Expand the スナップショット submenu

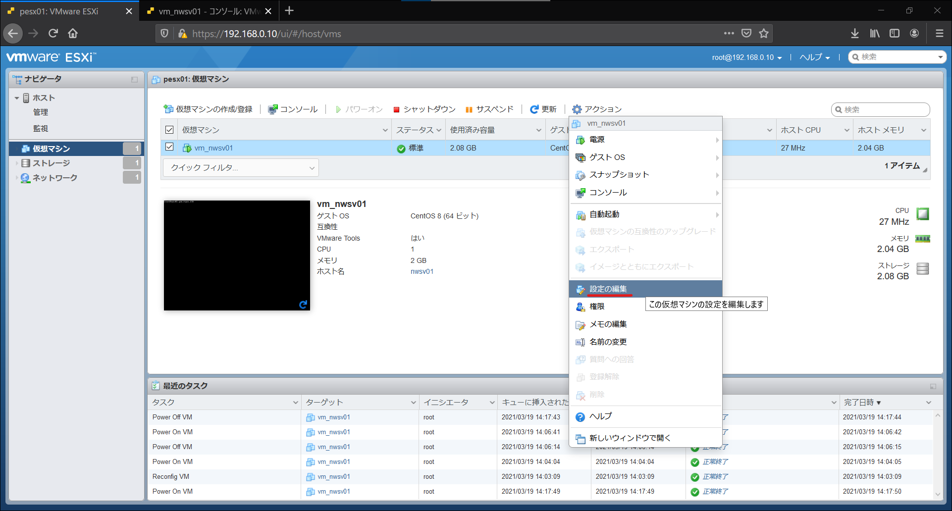[646, 175]
